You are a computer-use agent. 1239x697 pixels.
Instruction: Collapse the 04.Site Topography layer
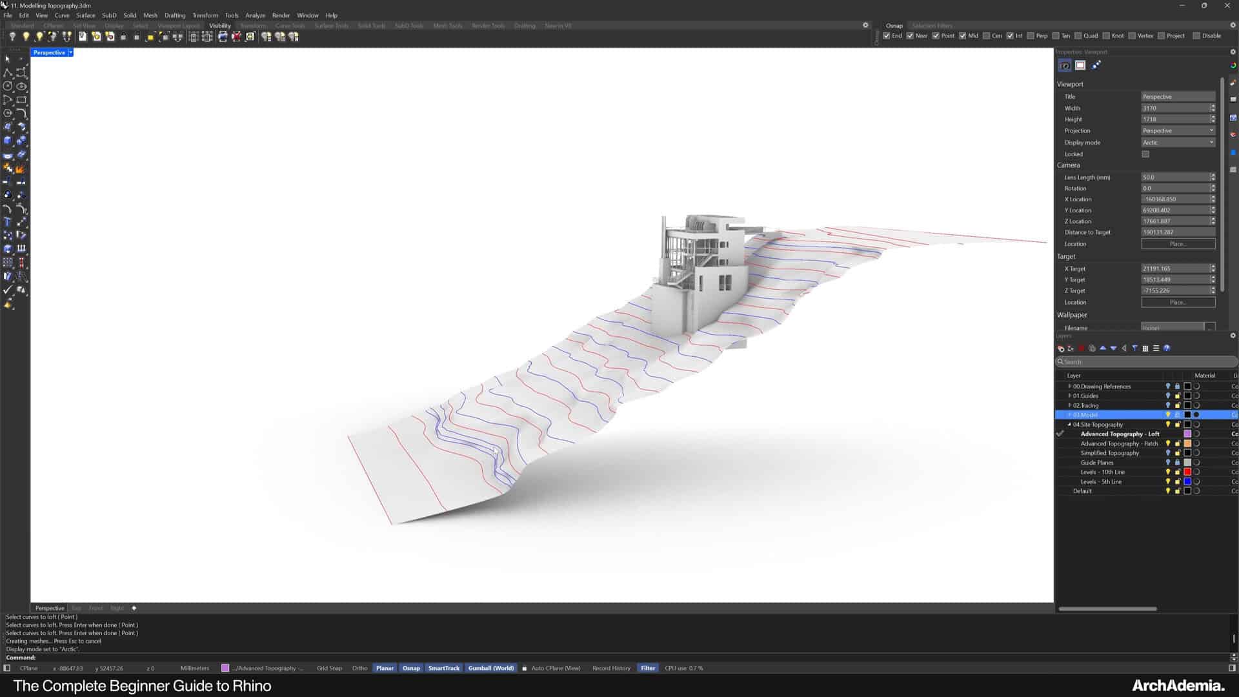[x=1069, y=425]
